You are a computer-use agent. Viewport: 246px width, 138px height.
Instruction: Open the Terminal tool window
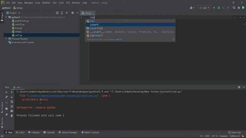[49, 132]
